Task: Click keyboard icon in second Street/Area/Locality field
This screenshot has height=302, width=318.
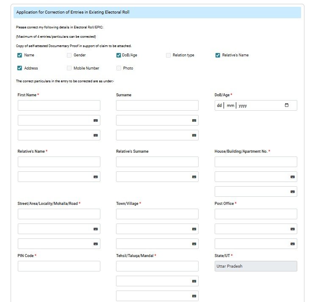Action: point(95,229)
